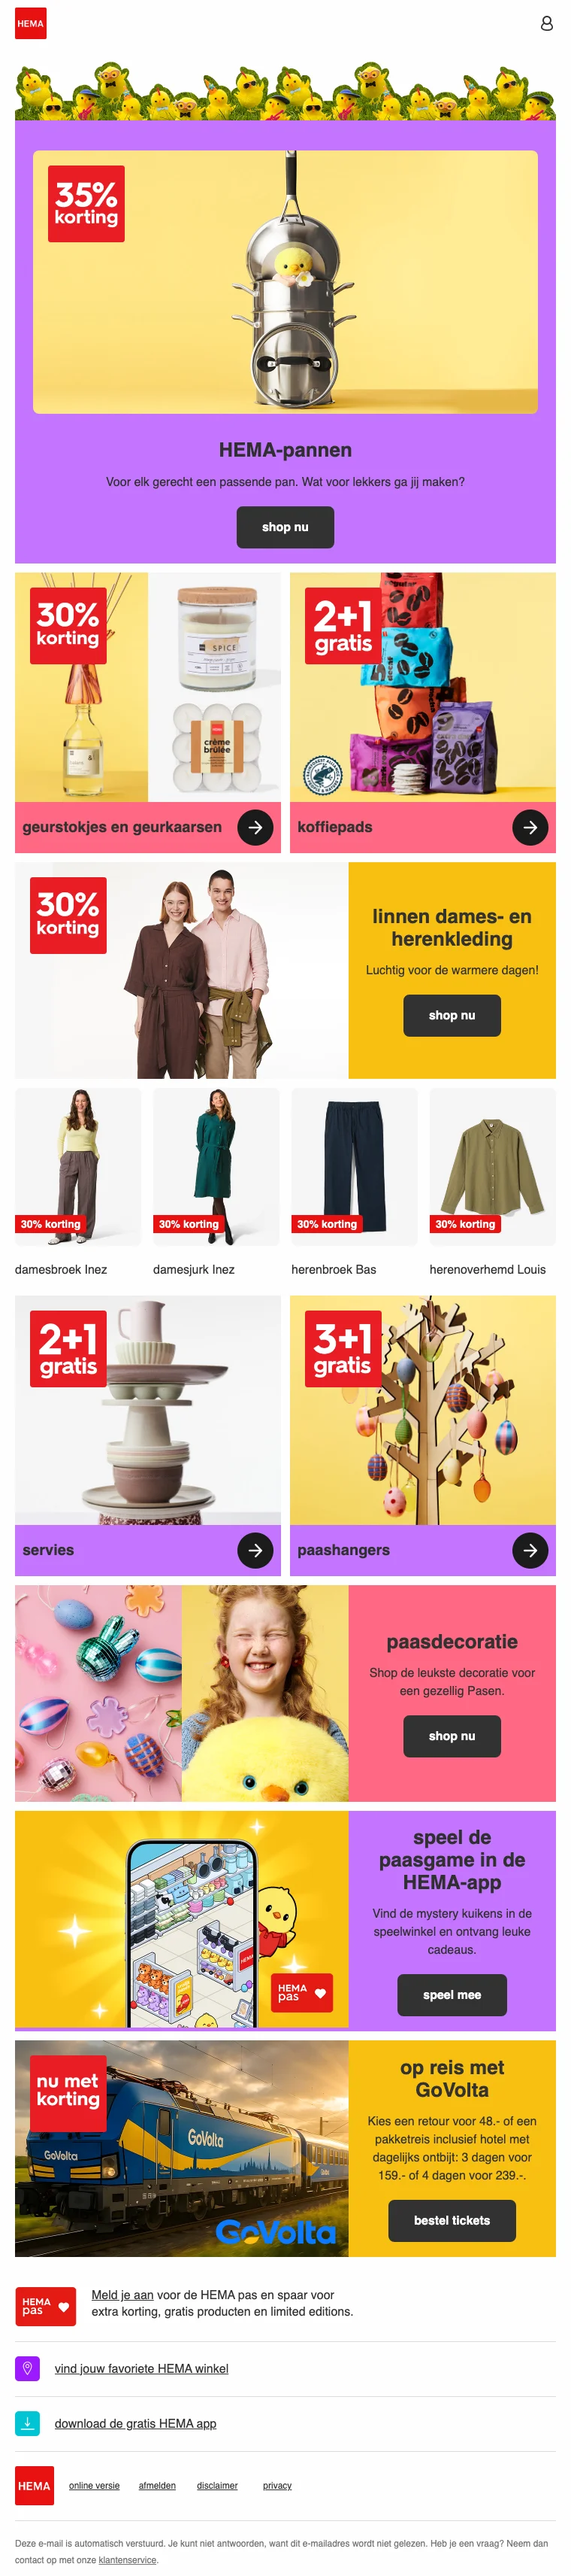The height and width of the screenshot is (2576, 571).
Task: Open the user account profile icon
Action: click(546, 24)
